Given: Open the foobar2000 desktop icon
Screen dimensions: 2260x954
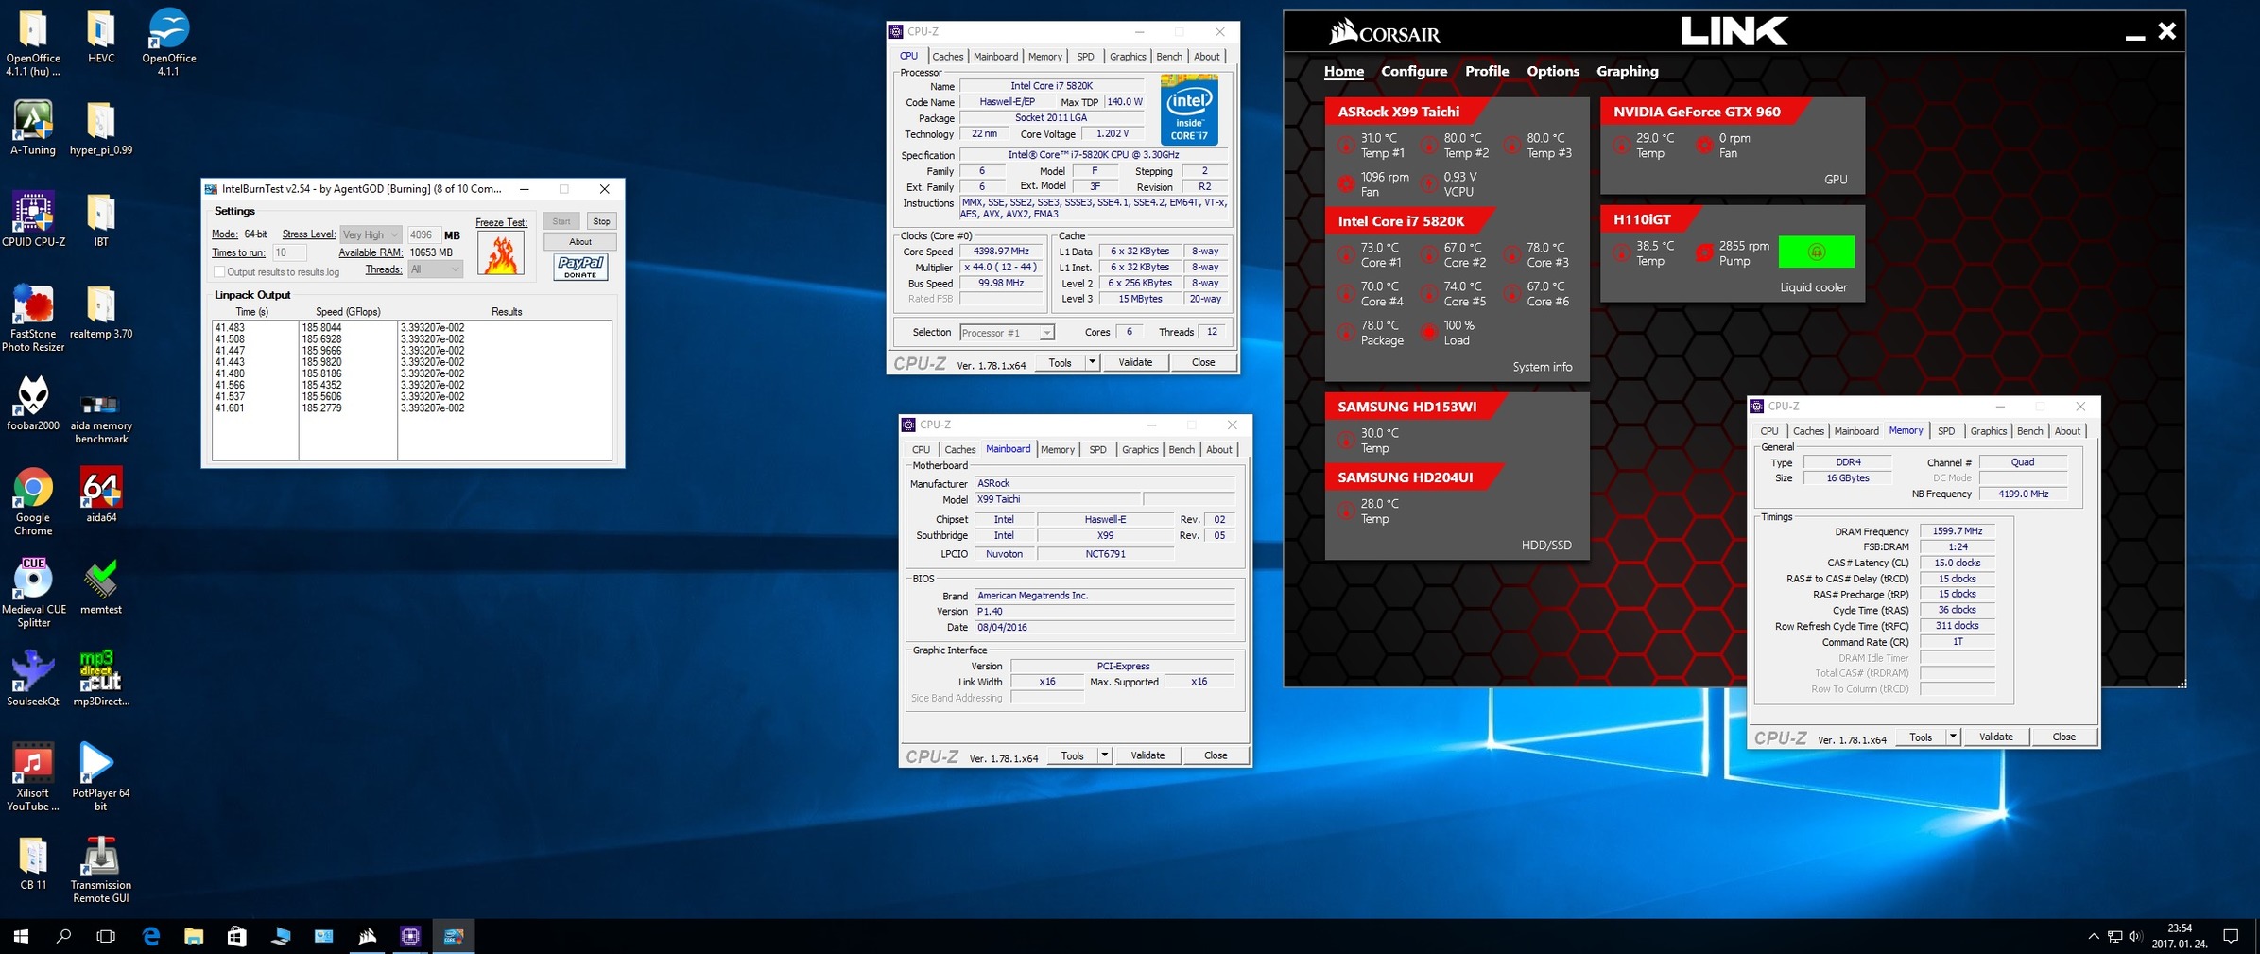Looking at the screenshot, I should click(x=33, y=404).
